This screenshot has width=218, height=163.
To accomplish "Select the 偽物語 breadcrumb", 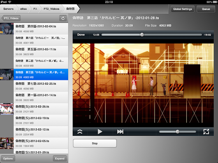I will tap(70, 9).
